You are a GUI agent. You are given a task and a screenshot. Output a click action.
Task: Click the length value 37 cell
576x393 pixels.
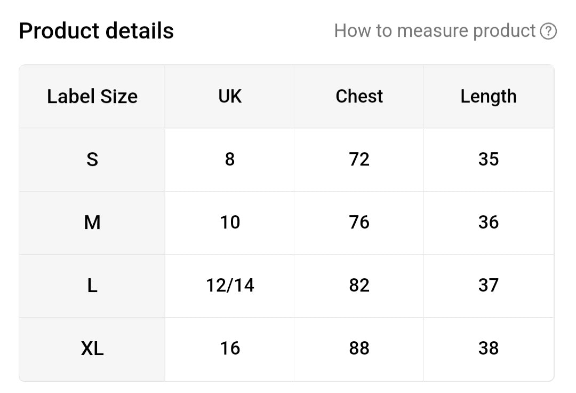pyautogui.click(x=489, y=286)
